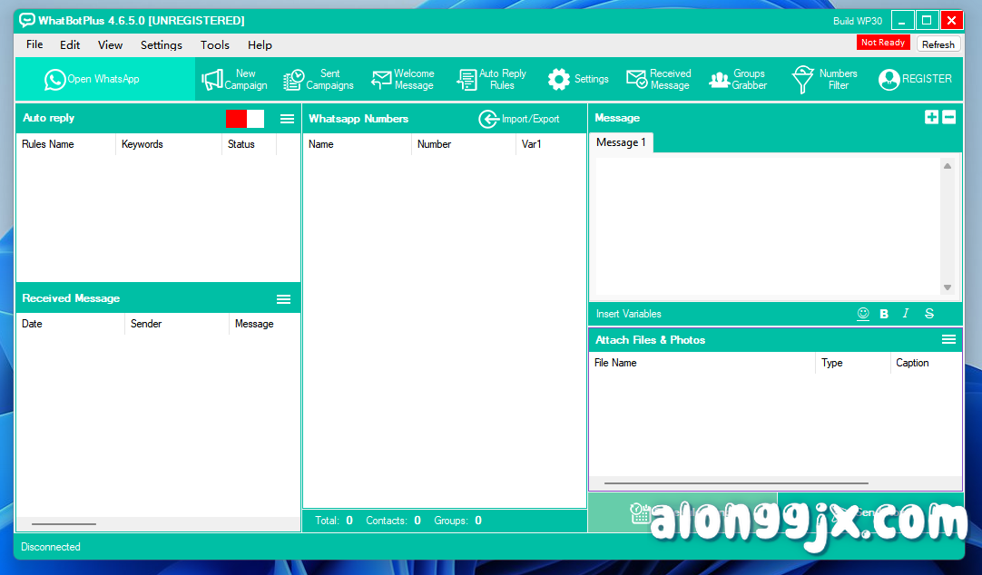The height and width of the screenshot is (575, 982).
Task: Click the REGISTER button
Action: (915, 79)
